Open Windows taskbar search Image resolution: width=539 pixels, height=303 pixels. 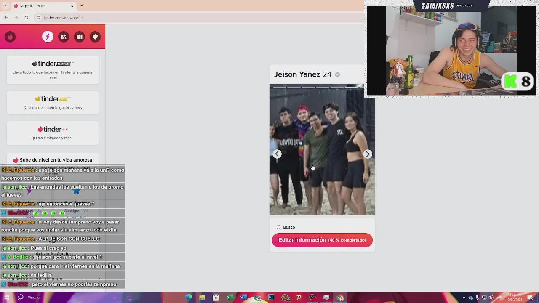tap(20, 298)
